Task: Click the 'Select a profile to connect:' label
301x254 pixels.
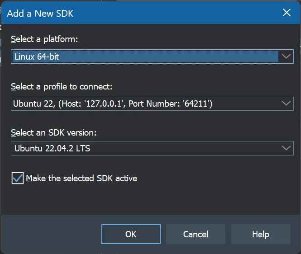Action: click(x=62, y=86)
